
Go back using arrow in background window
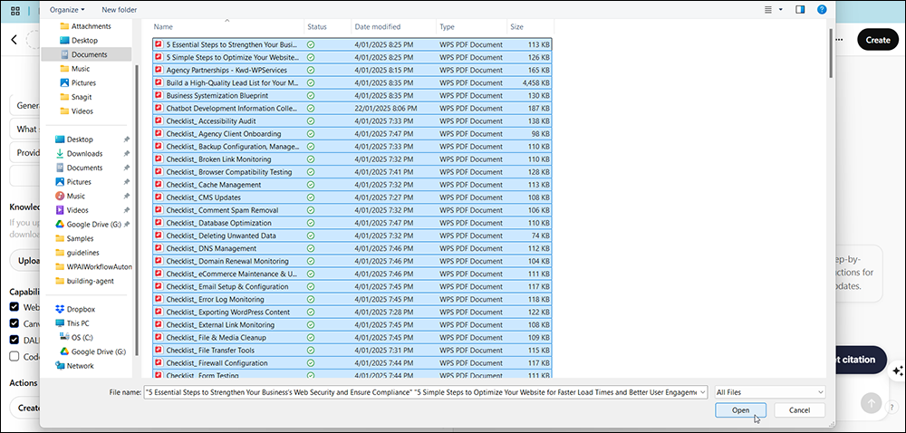[x=14, y=40]
